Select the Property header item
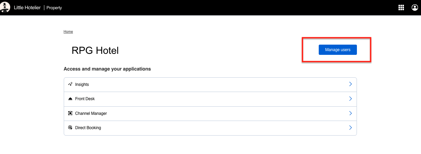 tap(54, 8)
